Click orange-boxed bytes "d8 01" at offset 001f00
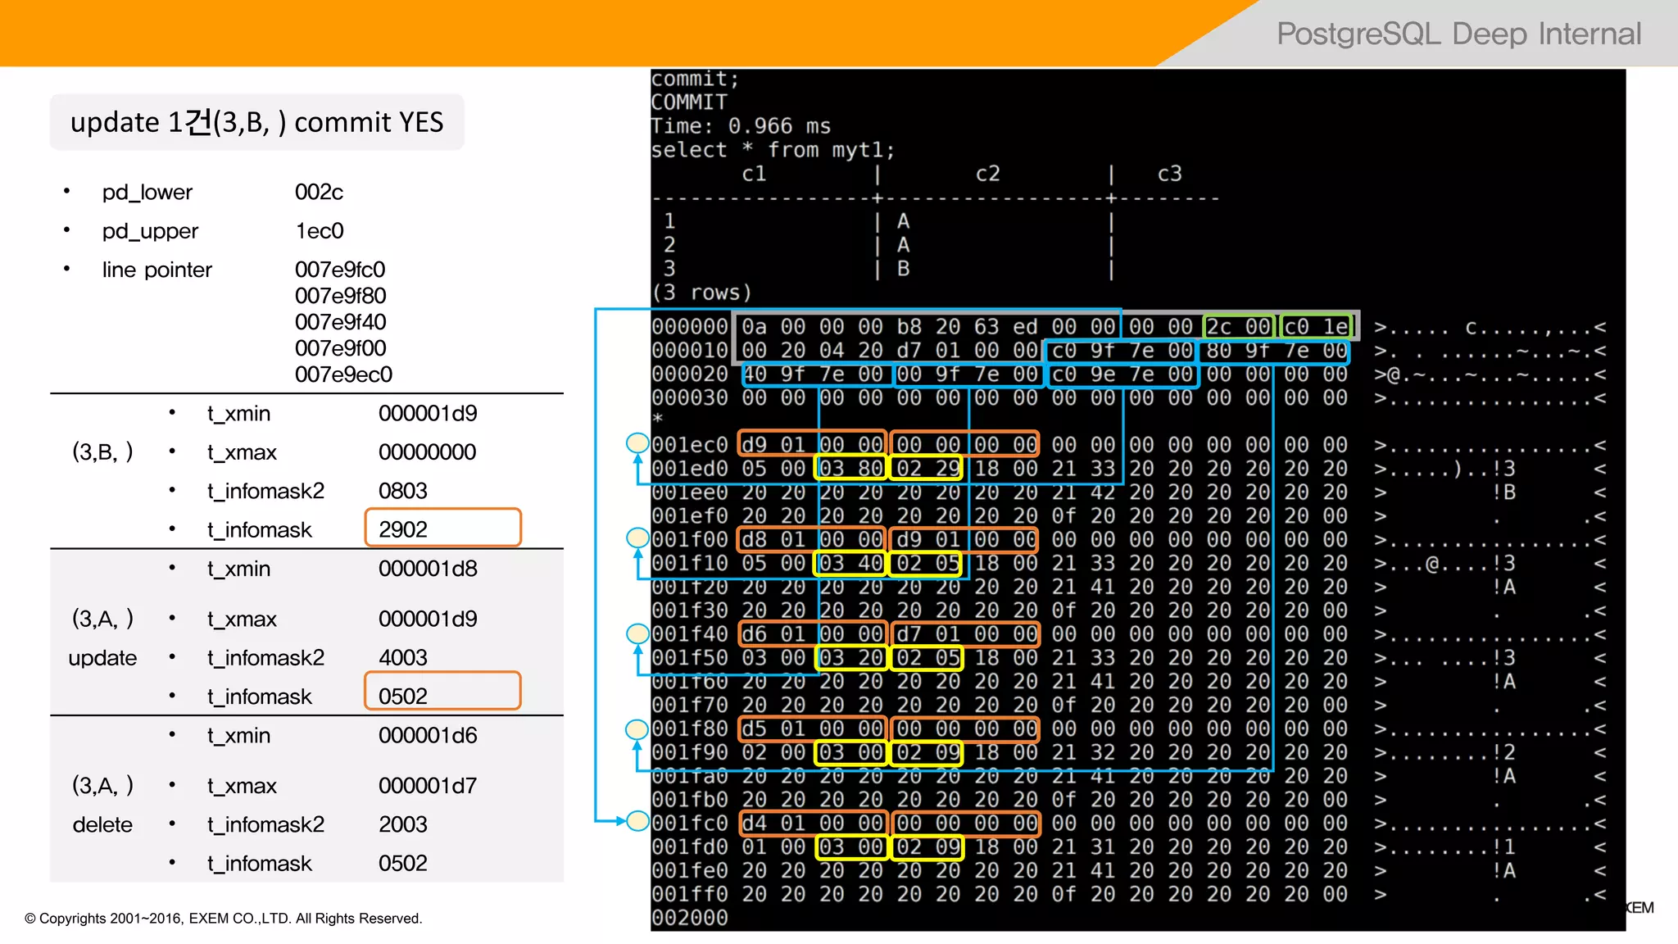The height and width of the screenshot is (944, 1678). pyautogui.click(x=773, y=540)
